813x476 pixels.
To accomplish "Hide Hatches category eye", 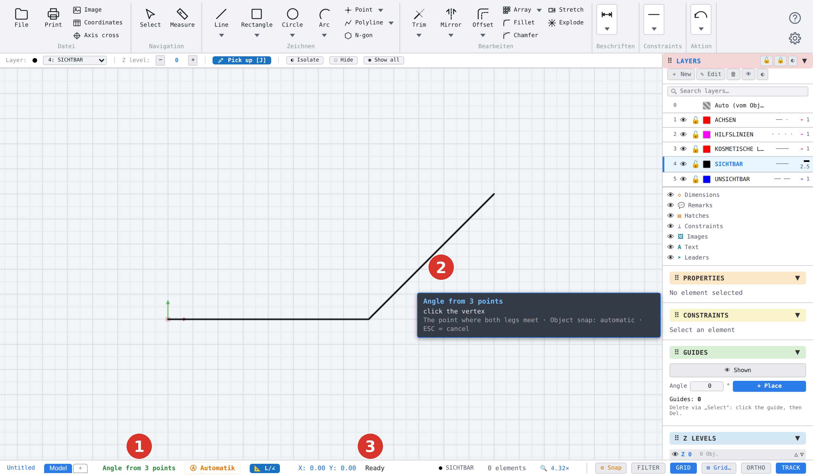I will (670, 215).
